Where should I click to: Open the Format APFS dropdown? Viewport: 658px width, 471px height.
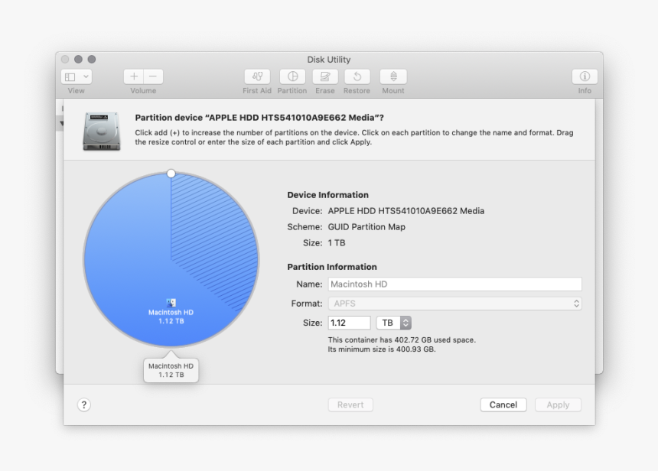pyautogui.click(x=455, y=304)
